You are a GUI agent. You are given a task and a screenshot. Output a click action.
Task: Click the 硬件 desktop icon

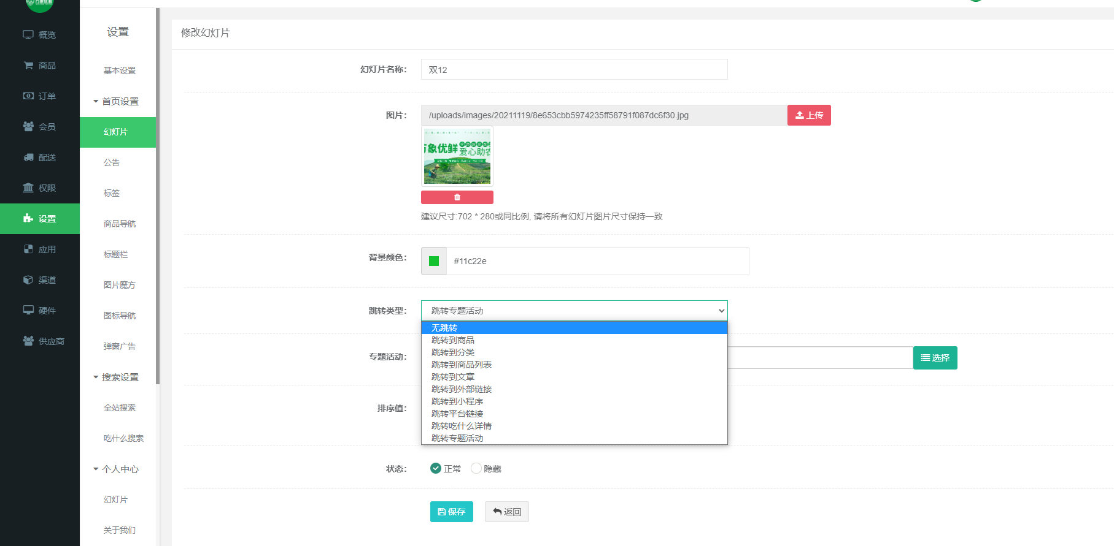pos(28,310)
